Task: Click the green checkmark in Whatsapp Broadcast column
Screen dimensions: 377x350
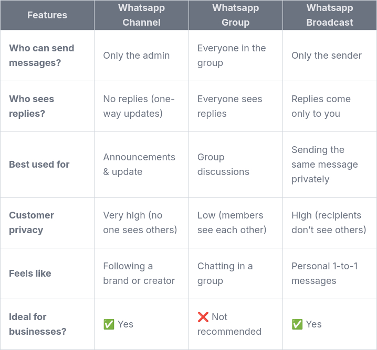Action: [297, 324]
